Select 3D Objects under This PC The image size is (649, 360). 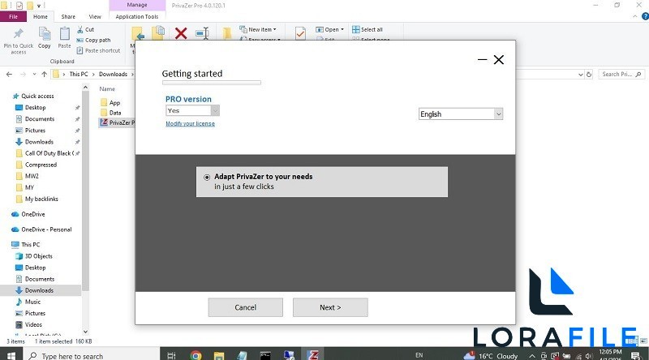tap(34, 256)
